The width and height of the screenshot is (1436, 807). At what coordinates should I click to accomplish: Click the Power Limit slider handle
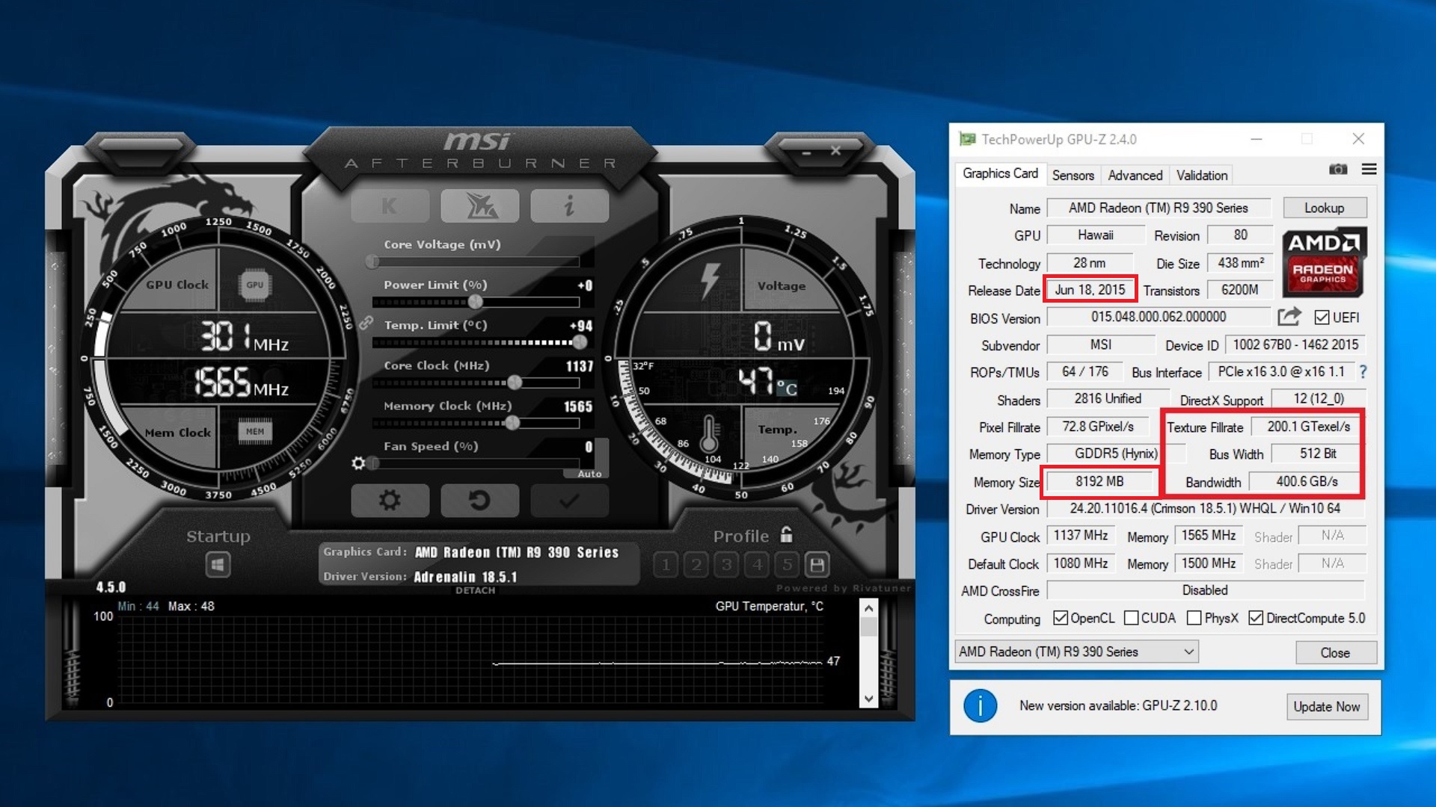point(476,302)
